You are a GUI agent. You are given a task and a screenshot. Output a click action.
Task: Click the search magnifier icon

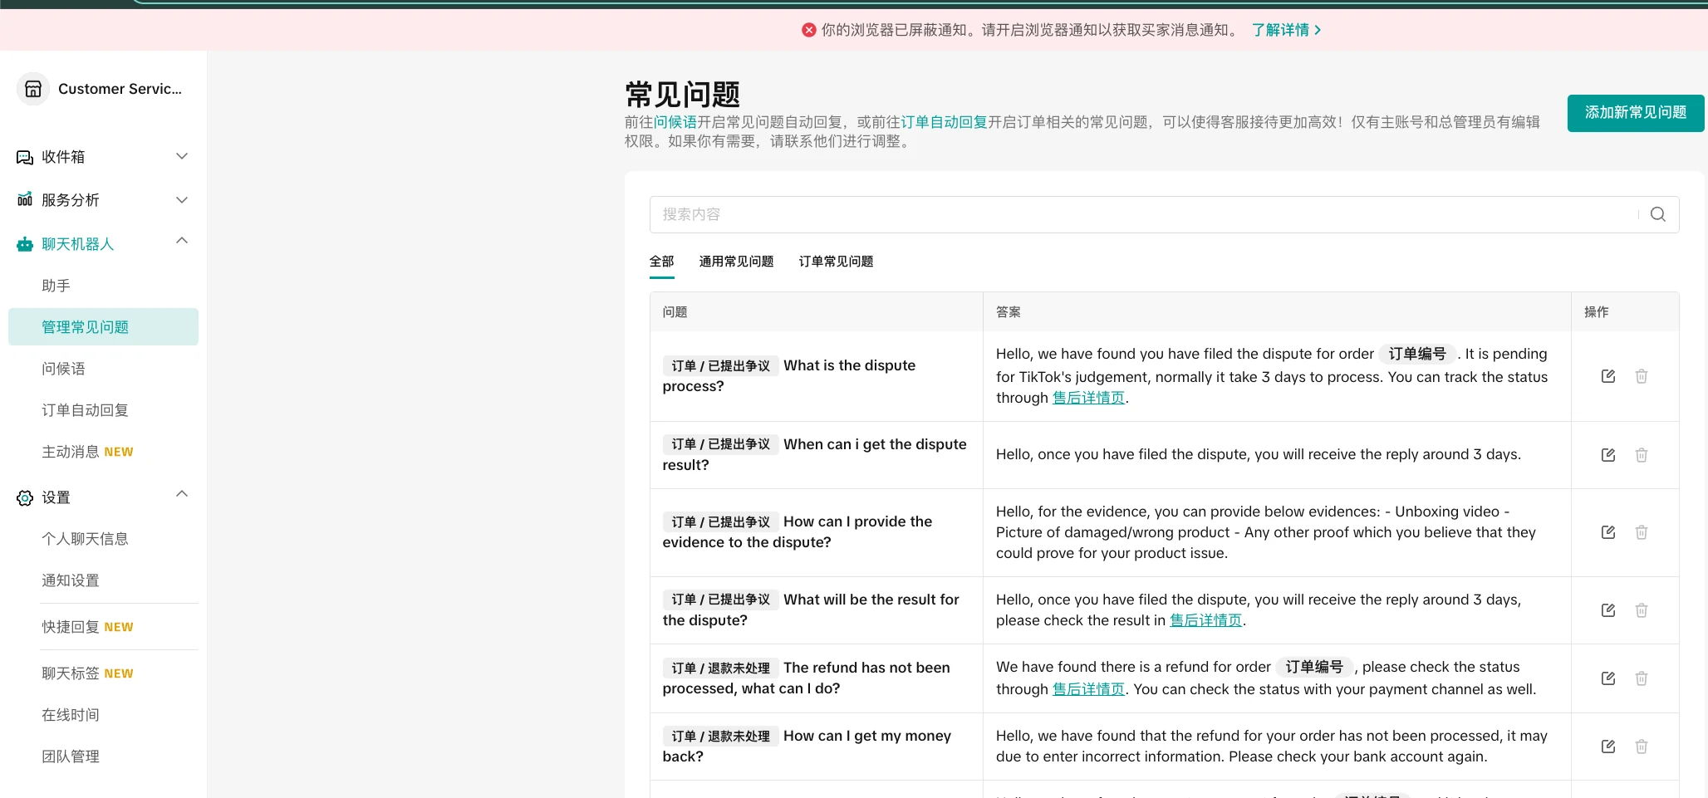point(1657,214)
